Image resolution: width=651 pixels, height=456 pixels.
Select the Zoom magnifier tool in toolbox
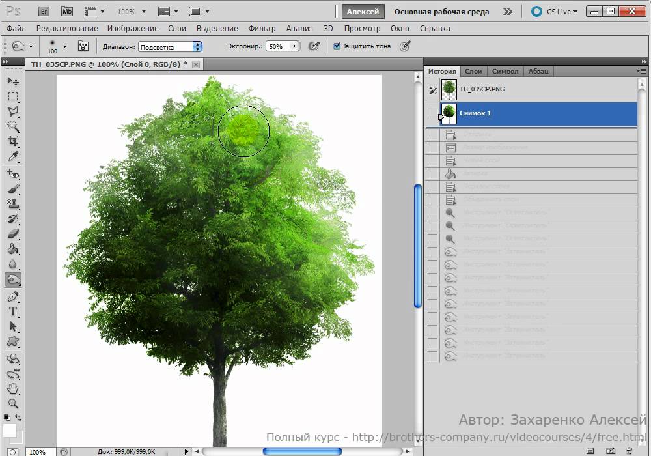[x=12, y=404]
